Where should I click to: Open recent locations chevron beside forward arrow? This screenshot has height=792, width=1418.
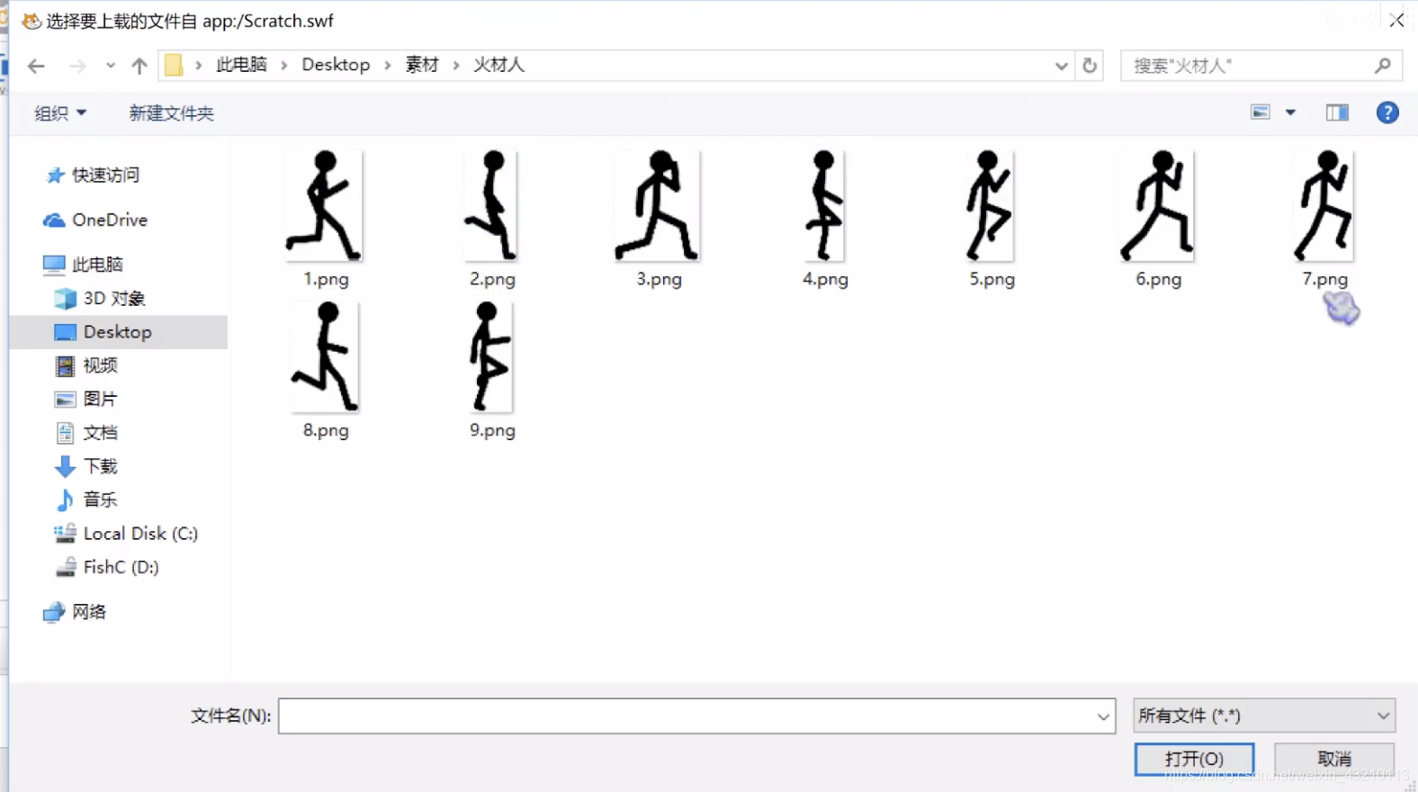click(x=110, y=66)
